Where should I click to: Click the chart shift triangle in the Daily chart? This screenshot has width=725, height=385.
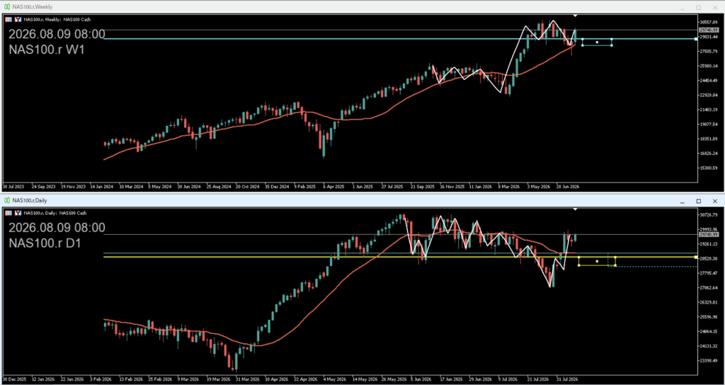click(575, 209)
